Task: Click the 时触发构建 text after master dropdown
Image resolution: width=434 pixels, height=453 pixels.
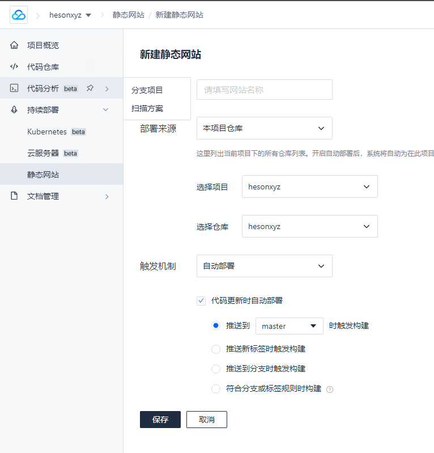Action: (x=349, y=325)
